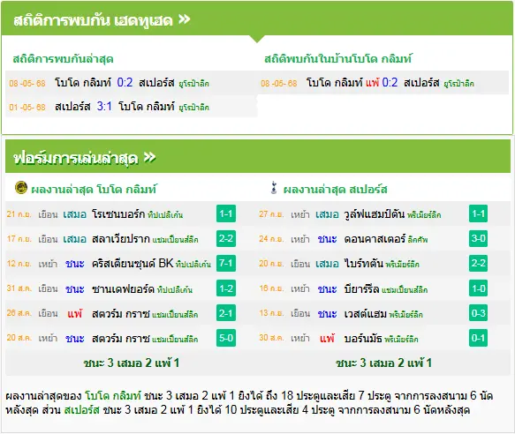
Task: Click opponent name โรเซนบอร์ก
Action: click(x=118, y=214)
